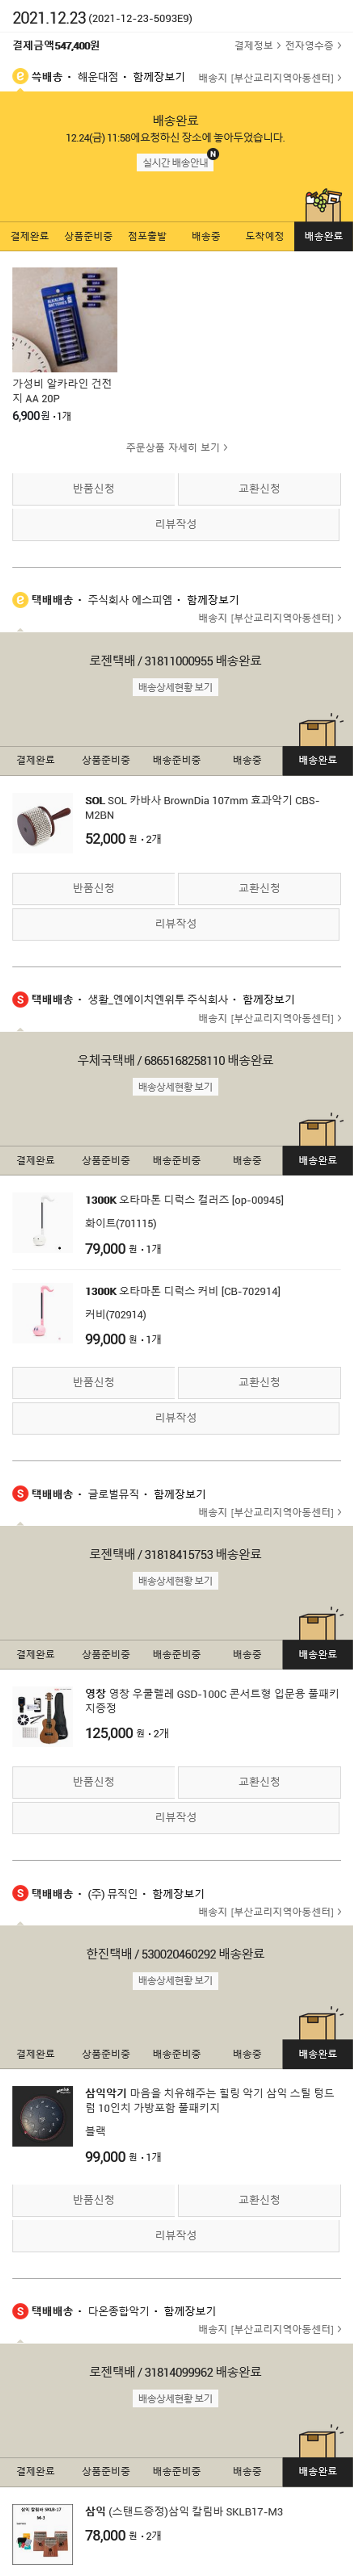
Task: Write a review for the 영창 우쿨렐레 order
Action: 176,1817
